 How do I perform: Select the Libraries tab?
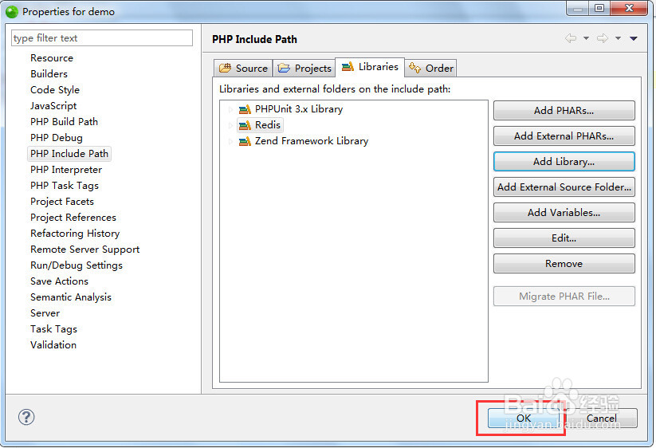(370, 67)
